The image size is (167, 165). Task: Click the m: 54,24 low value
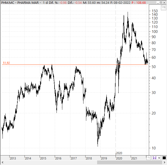(103, 3)
